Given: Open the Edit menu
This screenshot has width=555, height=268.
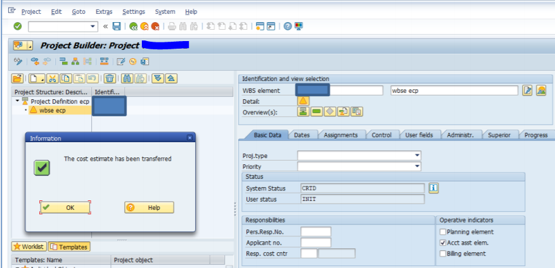Looking at the screenshot, I should [56, 11].
